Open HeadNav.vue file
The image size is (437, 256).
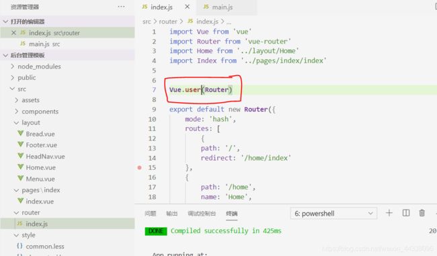45,157
